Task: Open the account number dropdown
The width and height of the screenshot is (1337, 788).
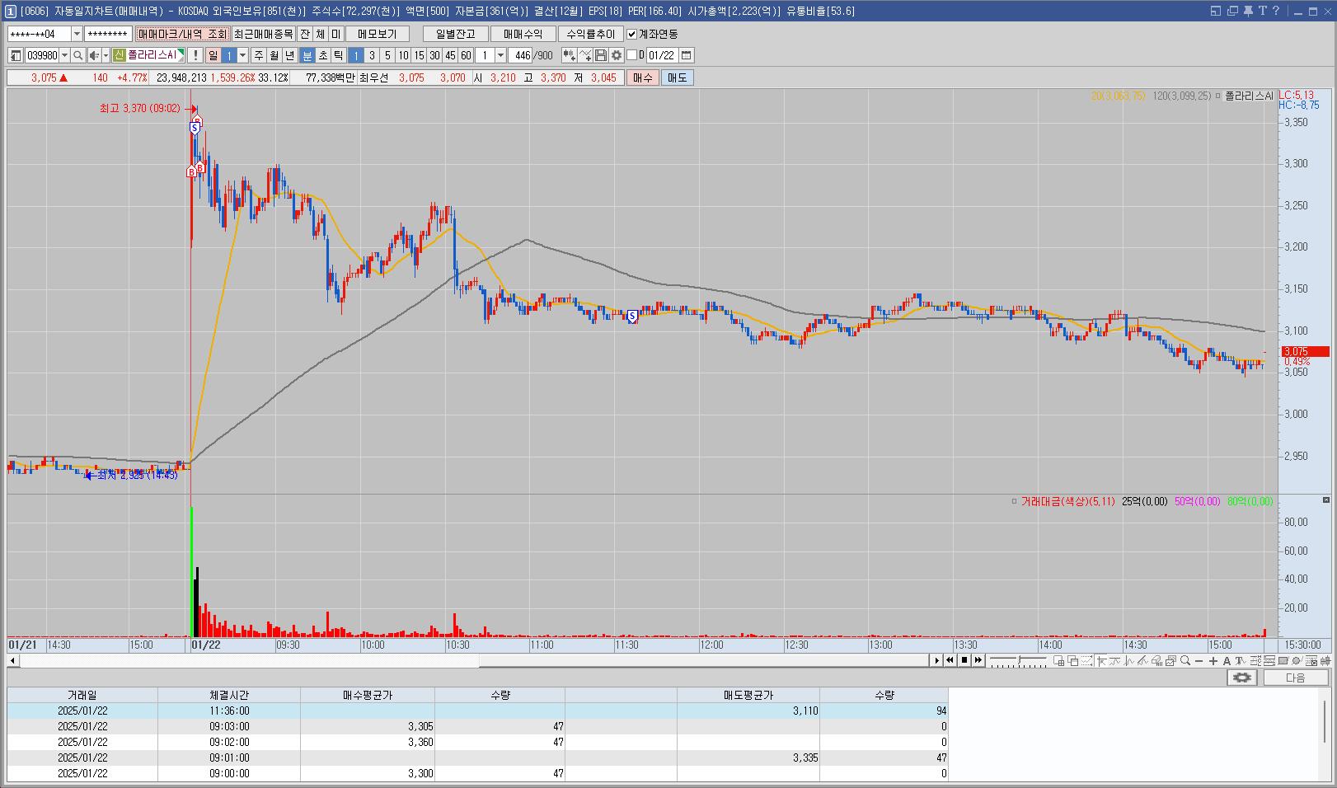Action: 77,34
